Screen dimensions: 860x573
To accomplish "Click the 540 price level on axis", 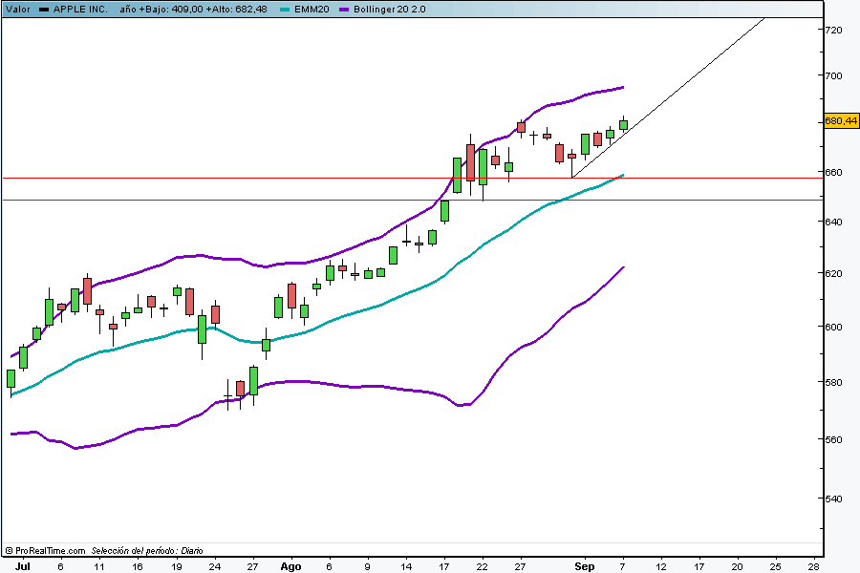I will 834,499.
